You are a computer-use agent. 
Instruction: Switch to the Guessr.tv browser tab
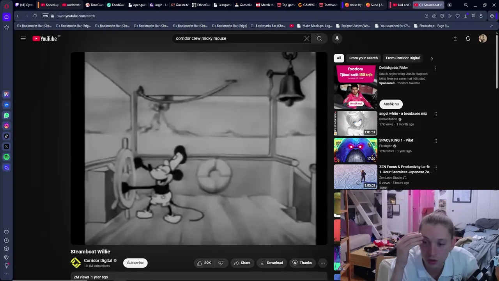(180, 5)
